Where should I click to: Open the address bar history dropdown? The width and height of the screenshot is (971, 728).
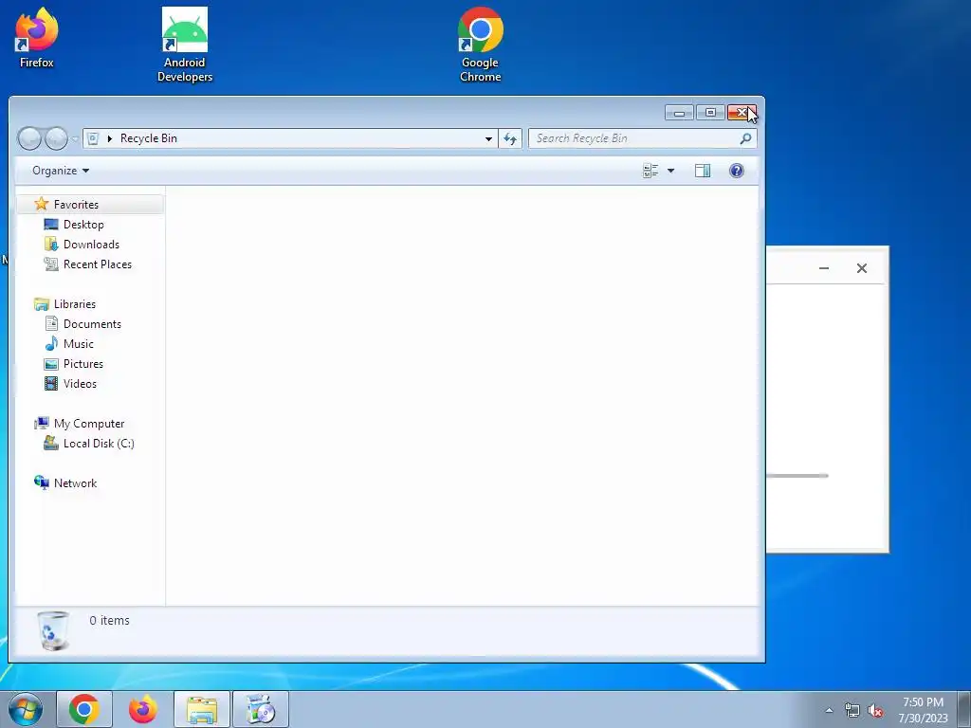pyautogui.click(x=488, y=138)
